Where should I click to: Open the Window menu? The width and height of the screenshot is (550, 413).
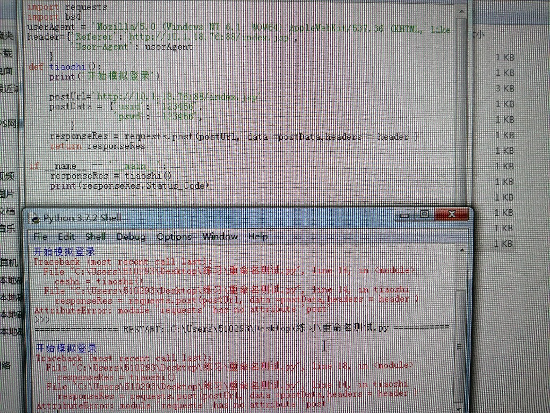click(x=220, y=237)
